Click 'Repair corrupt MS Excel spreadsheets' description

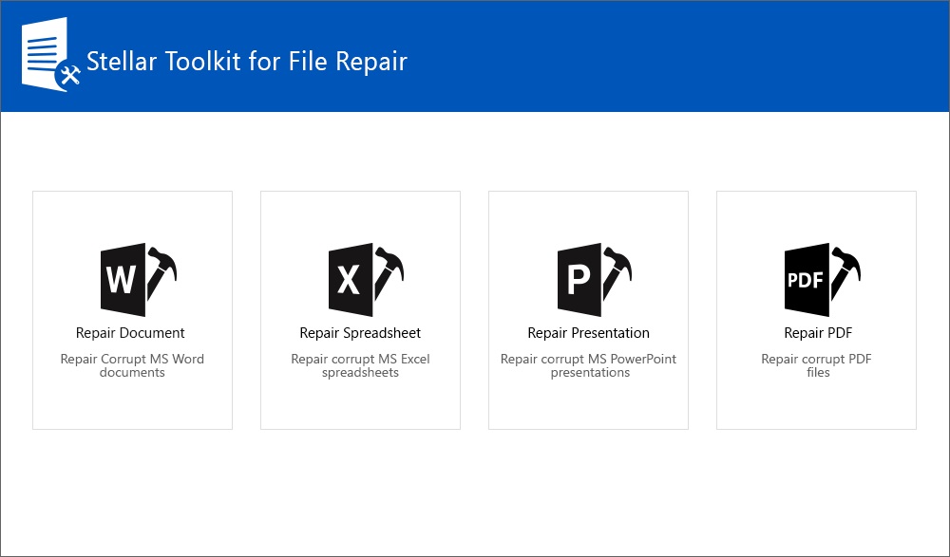(x=360, y=365)
